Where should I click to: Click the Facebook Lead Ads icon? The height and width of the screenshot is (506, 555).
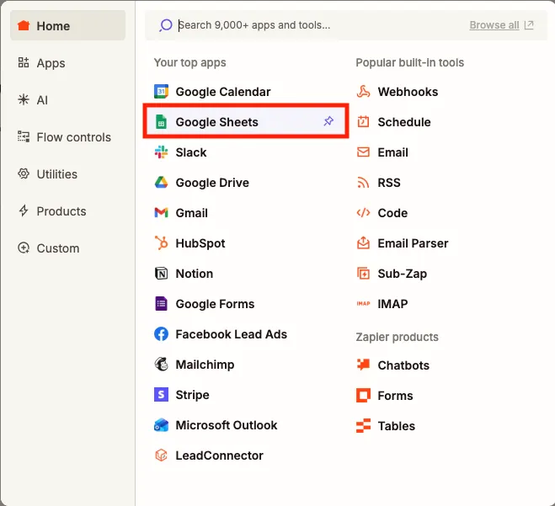pos(161,334)
